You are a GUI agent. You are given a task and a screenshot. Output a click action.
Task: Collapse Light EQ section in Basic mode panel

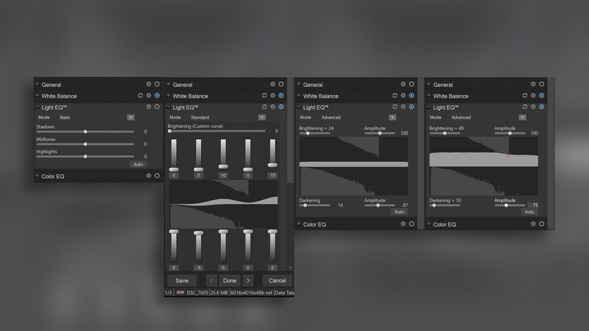pyautogui.click(x=38, y=107)
